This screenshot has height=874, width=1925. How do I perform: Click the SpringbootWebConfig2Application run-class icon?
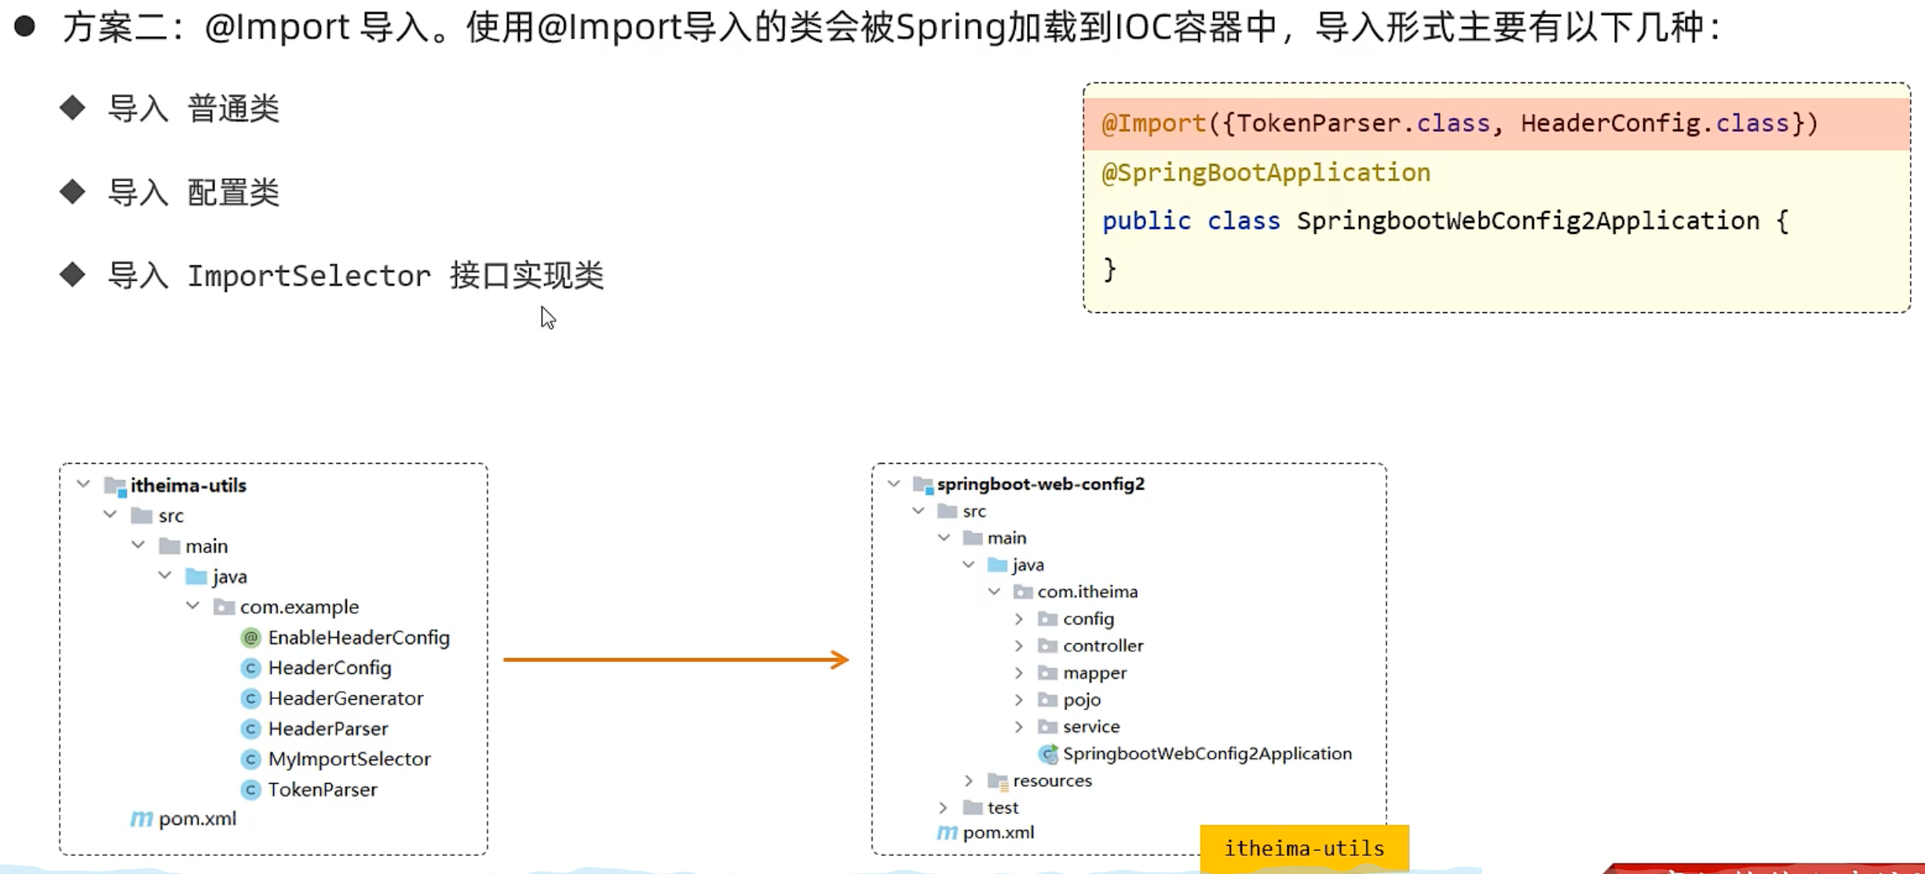click(1048, 754)
